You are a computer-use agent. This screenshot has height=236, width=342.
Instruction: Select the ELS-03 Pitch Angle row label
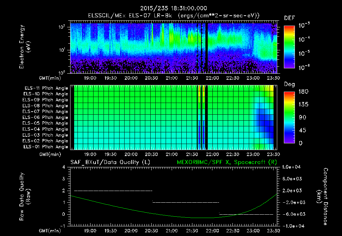(x=45, y=135)
